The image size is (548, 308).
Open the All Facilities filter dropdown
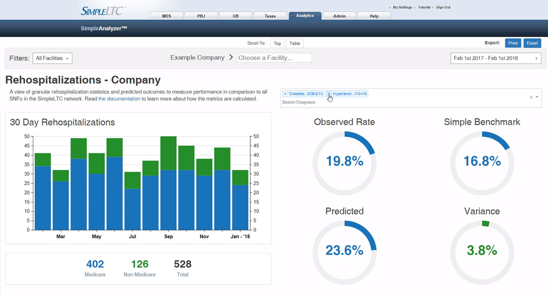(52, 58)
